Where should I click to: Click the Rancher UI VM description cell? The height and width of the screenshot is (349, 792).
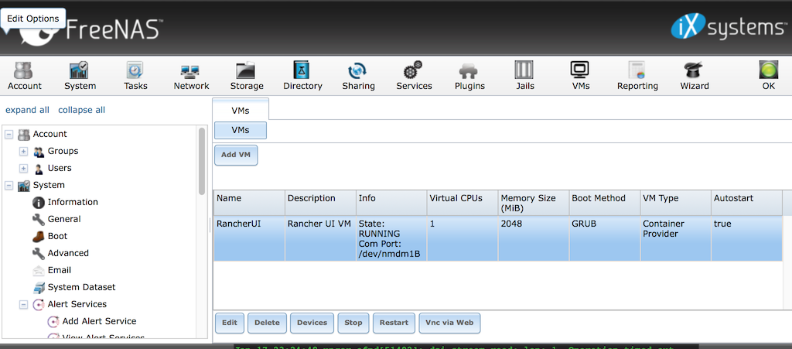(x=320, y=239)
